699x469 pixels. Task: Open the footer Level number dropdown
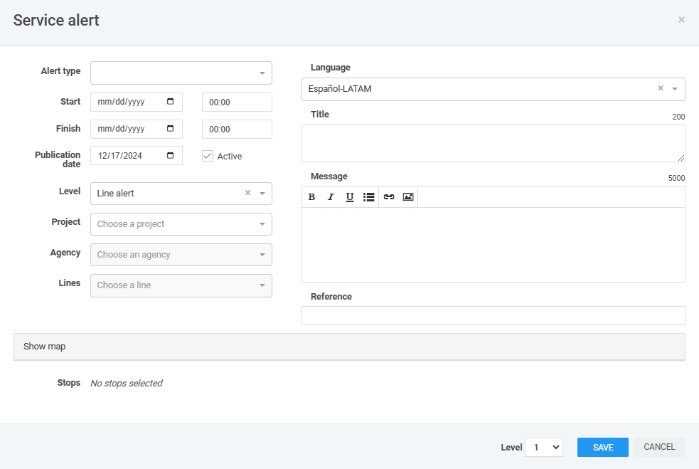544,447
